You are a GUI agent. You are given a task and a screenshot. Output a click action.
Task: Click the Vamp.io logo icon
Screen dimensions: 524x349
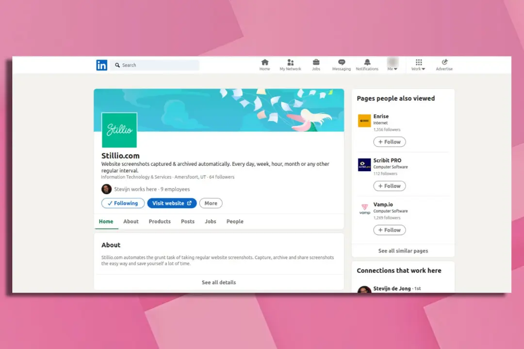point(364,209)
